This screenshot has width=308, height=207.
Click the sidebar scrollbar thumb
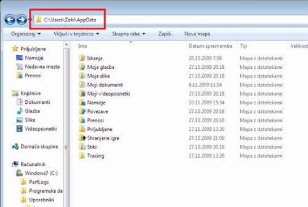[66, 127]
